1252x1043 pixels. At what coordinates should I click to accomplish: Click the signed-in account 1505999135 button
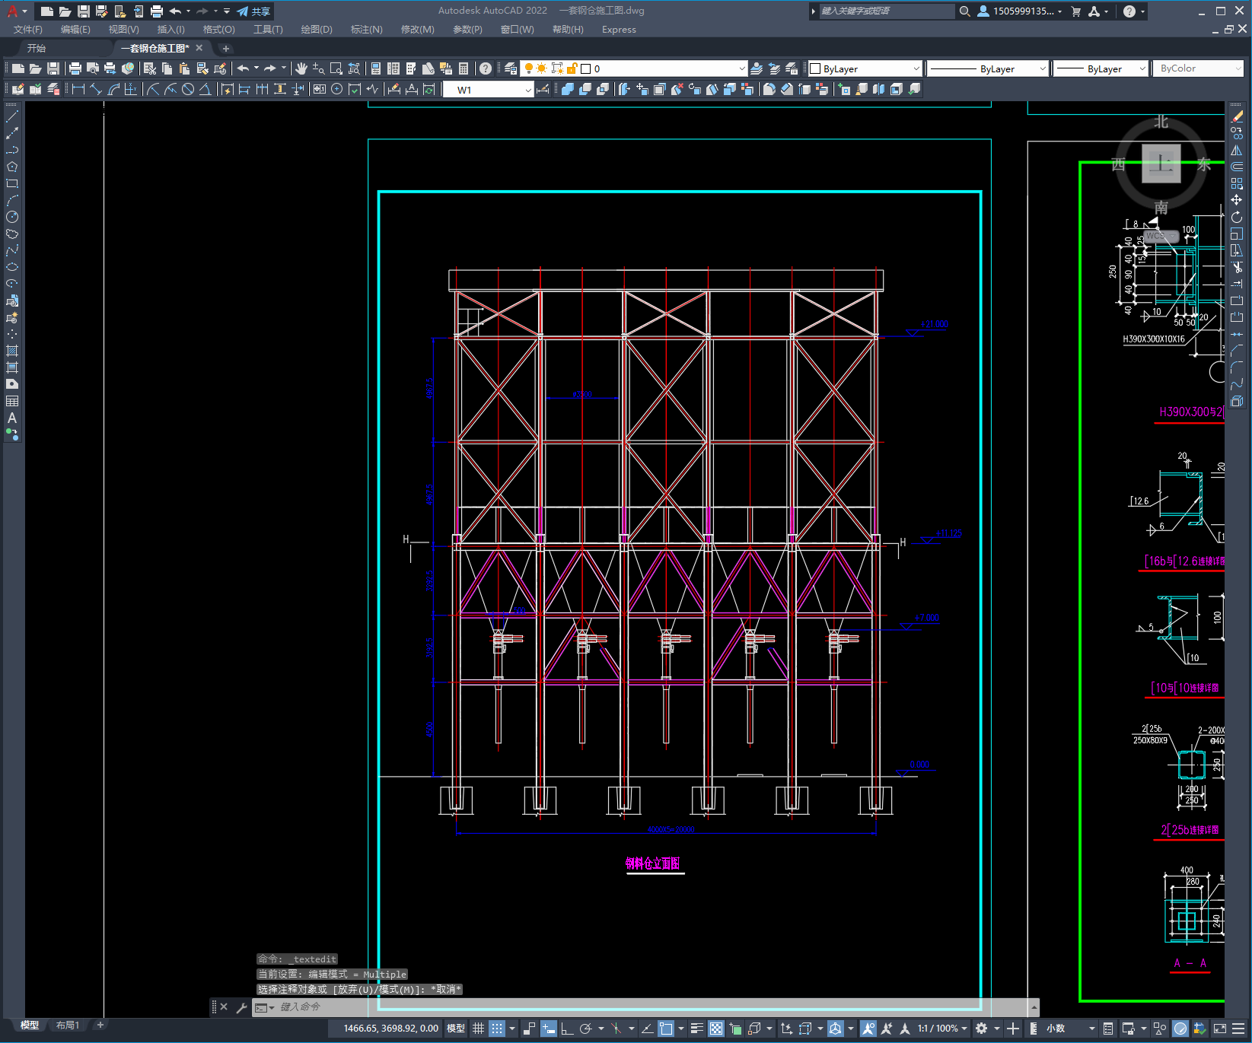click(x=1019, y=11)
